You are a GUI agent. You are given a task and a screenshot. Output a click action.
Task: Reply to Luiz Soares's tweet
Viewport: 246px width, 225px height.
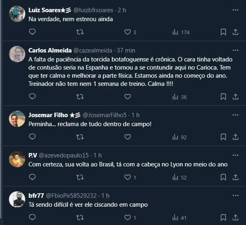33,32
